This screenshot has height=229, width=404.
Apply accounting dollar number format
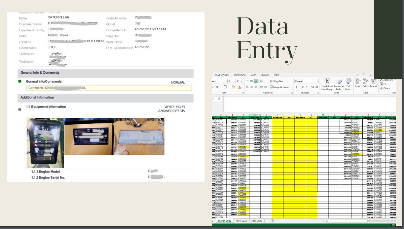pos(297,87)
